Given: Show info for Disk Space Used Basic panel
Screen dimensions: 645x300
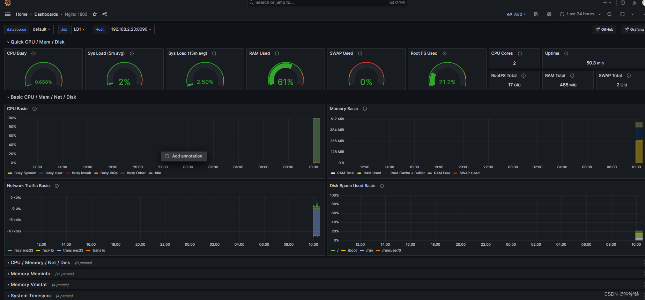Looking at the screenshot, I should click(382, 186).
